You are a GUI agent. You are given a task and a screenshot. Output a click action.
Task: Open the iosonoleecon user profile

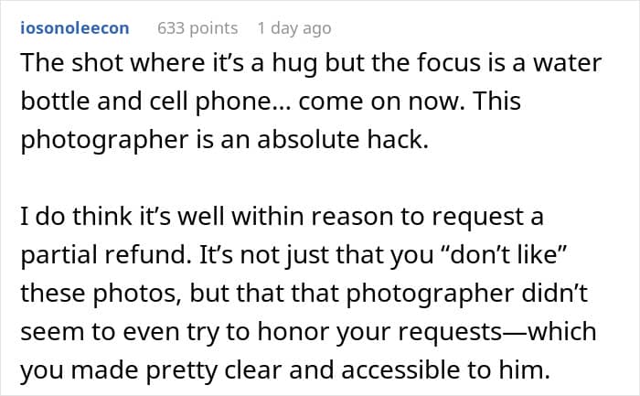coord(75,28)
